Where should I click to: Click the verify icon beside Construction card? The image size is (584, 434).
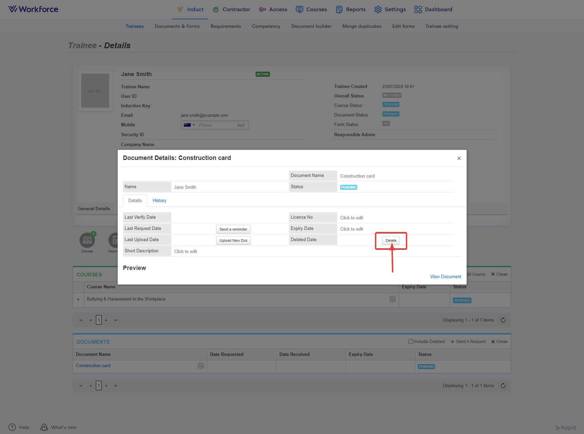201,366
